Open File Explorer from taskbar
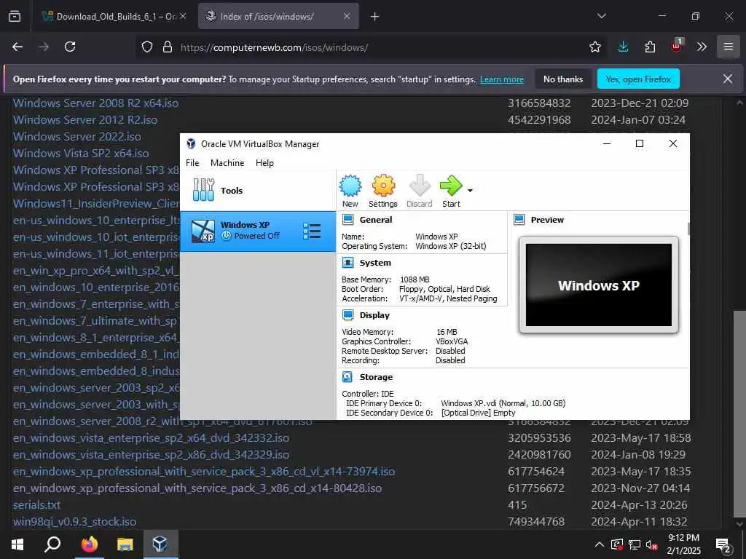 (125, 544)
